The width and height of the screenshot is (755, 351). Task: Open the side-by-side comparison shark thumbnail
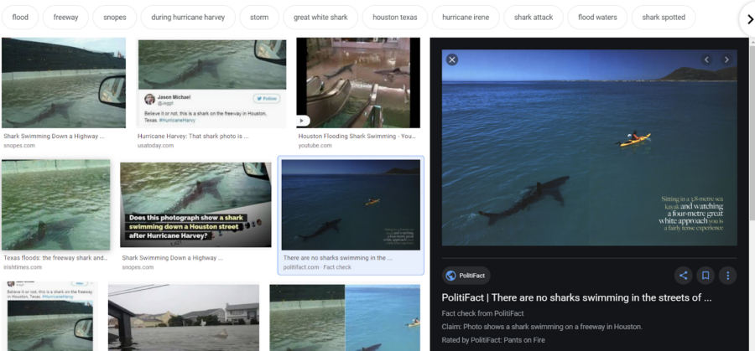345,317
